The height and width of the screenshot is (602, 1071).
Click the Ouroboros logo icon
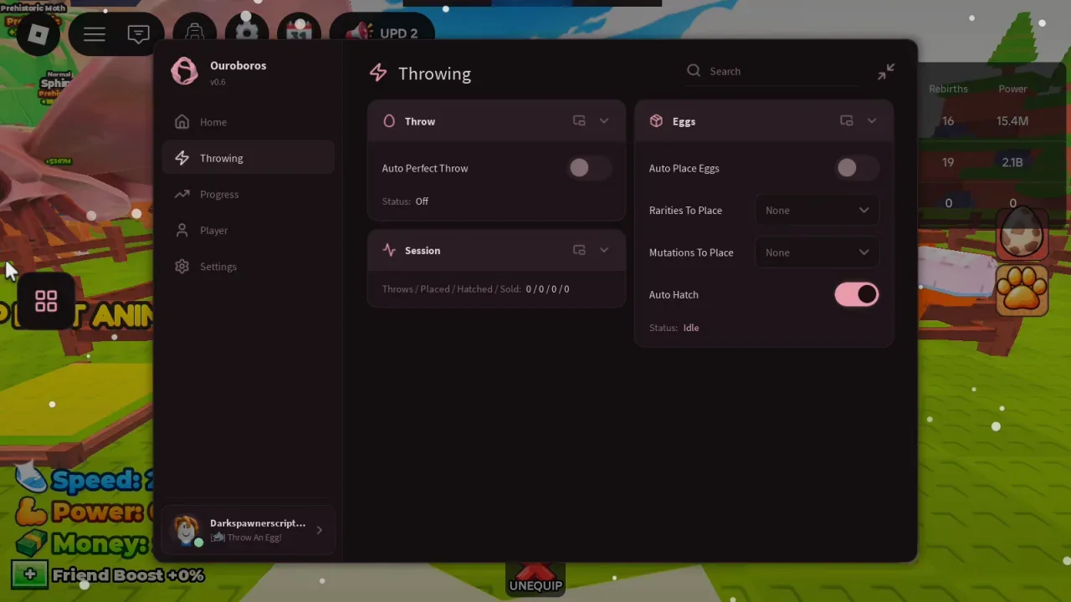[x=184, y=72]
